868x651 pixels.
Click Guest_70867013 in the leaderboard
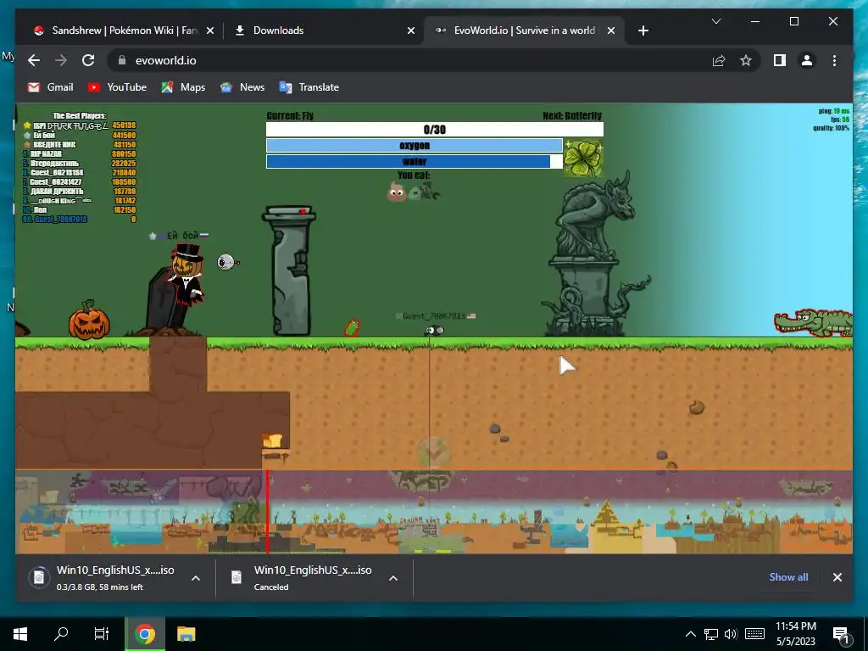(60, 220)
